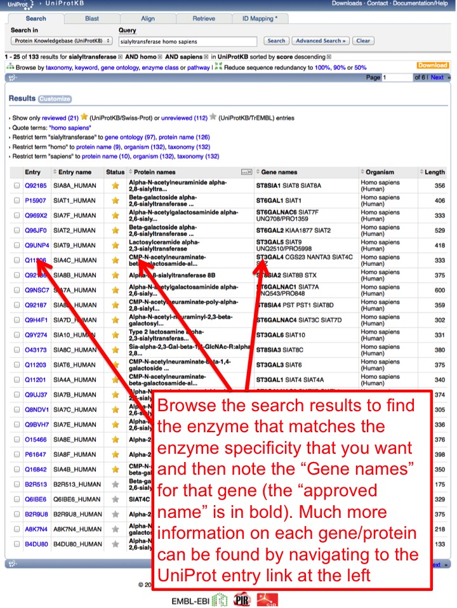
Task: Switch to the Blast tab
Action: coord(92,18)
